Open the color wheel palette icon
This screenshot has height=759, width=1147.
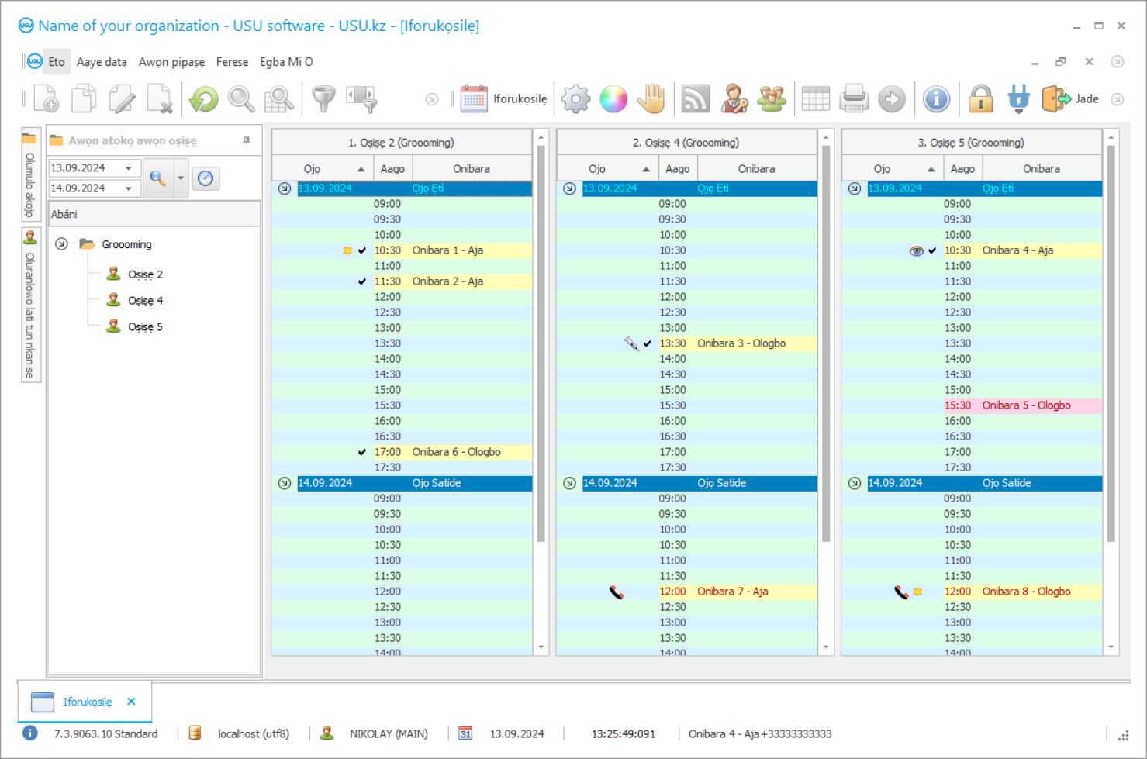613,99
